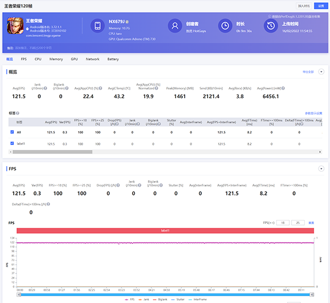Screen dimensions: 330x303
Task: Click the 设置 settings button
Action: point(320,5)
